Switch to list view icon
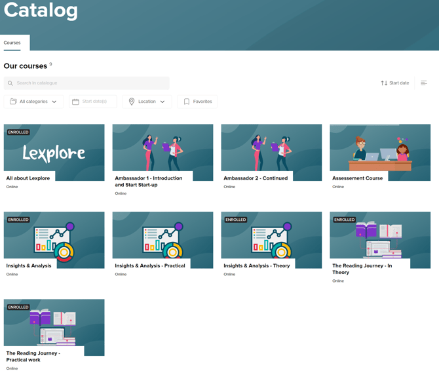The image size is (439, 373). 423,83
